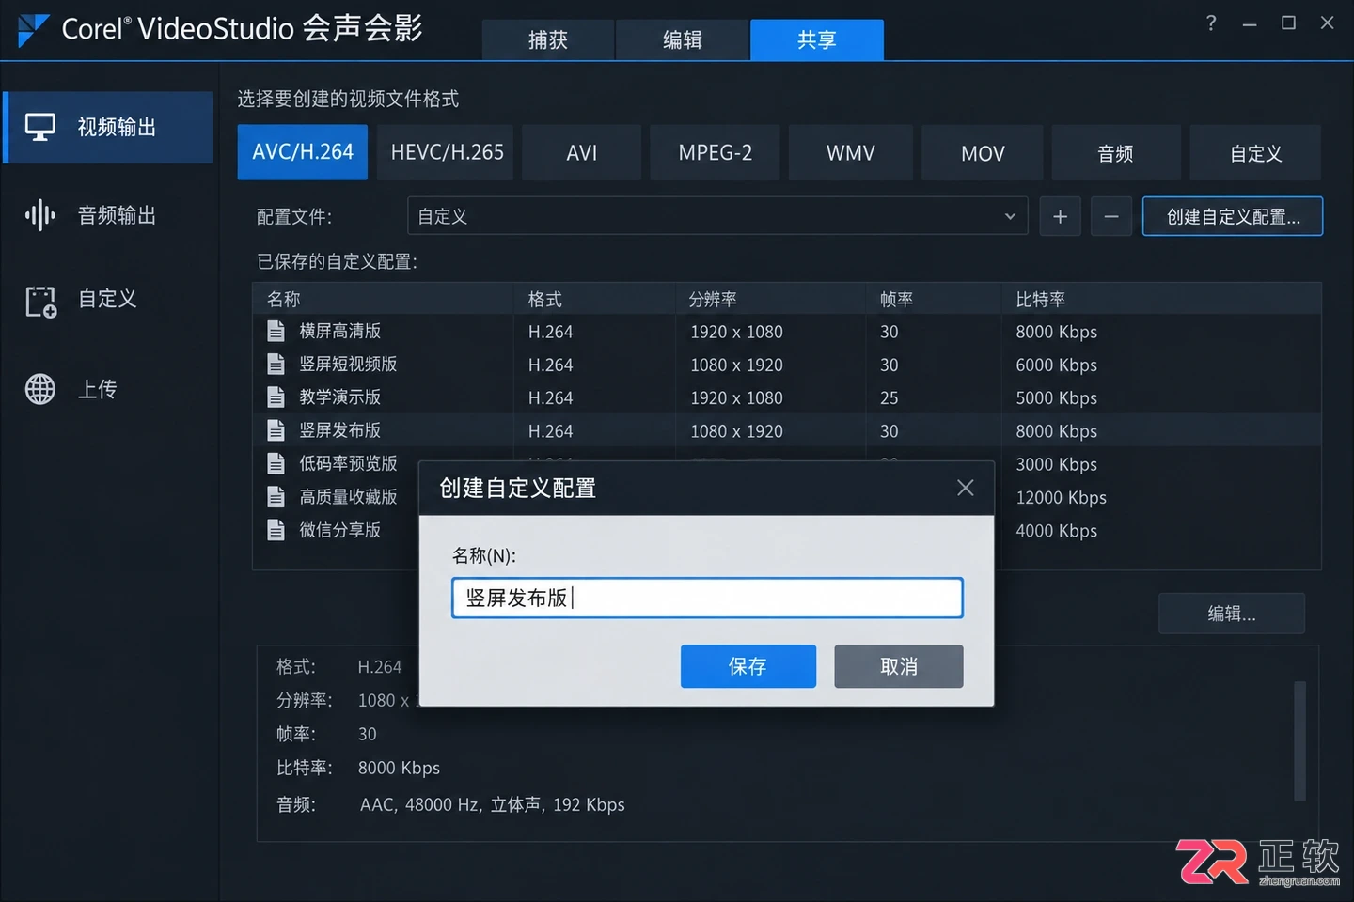The image size is (1354, 902).
Task: Click file icon of 教学演示版 row
Action: click(x=276, y=397)
